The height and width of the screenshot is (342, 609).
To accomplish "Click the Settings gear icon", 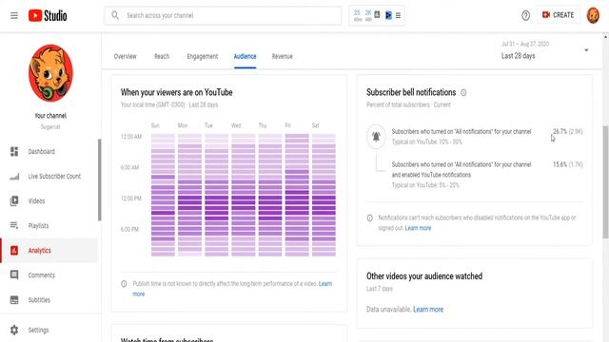I will point(14,330).
